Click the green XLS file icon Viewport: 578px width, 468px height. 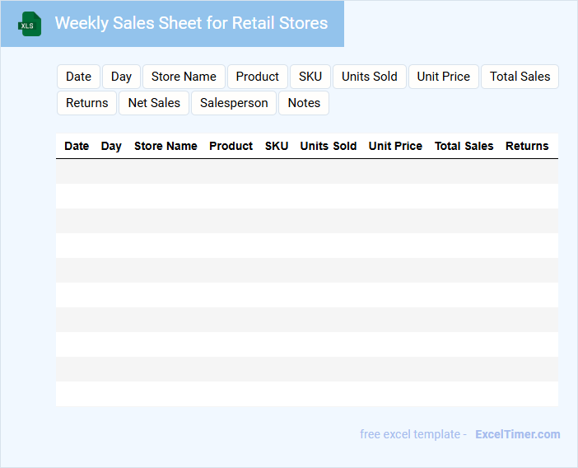coord(29,24)
